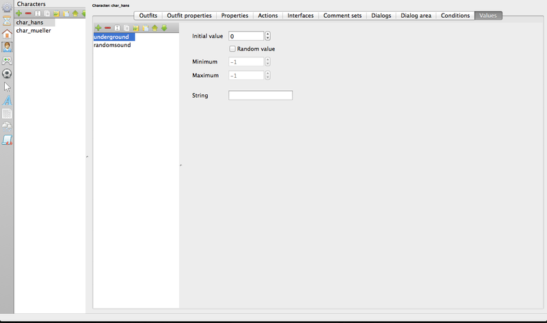This screenshot has height=323, width=547.
Task: Open the gear settings sidebar icon
Action: [8, 8]
